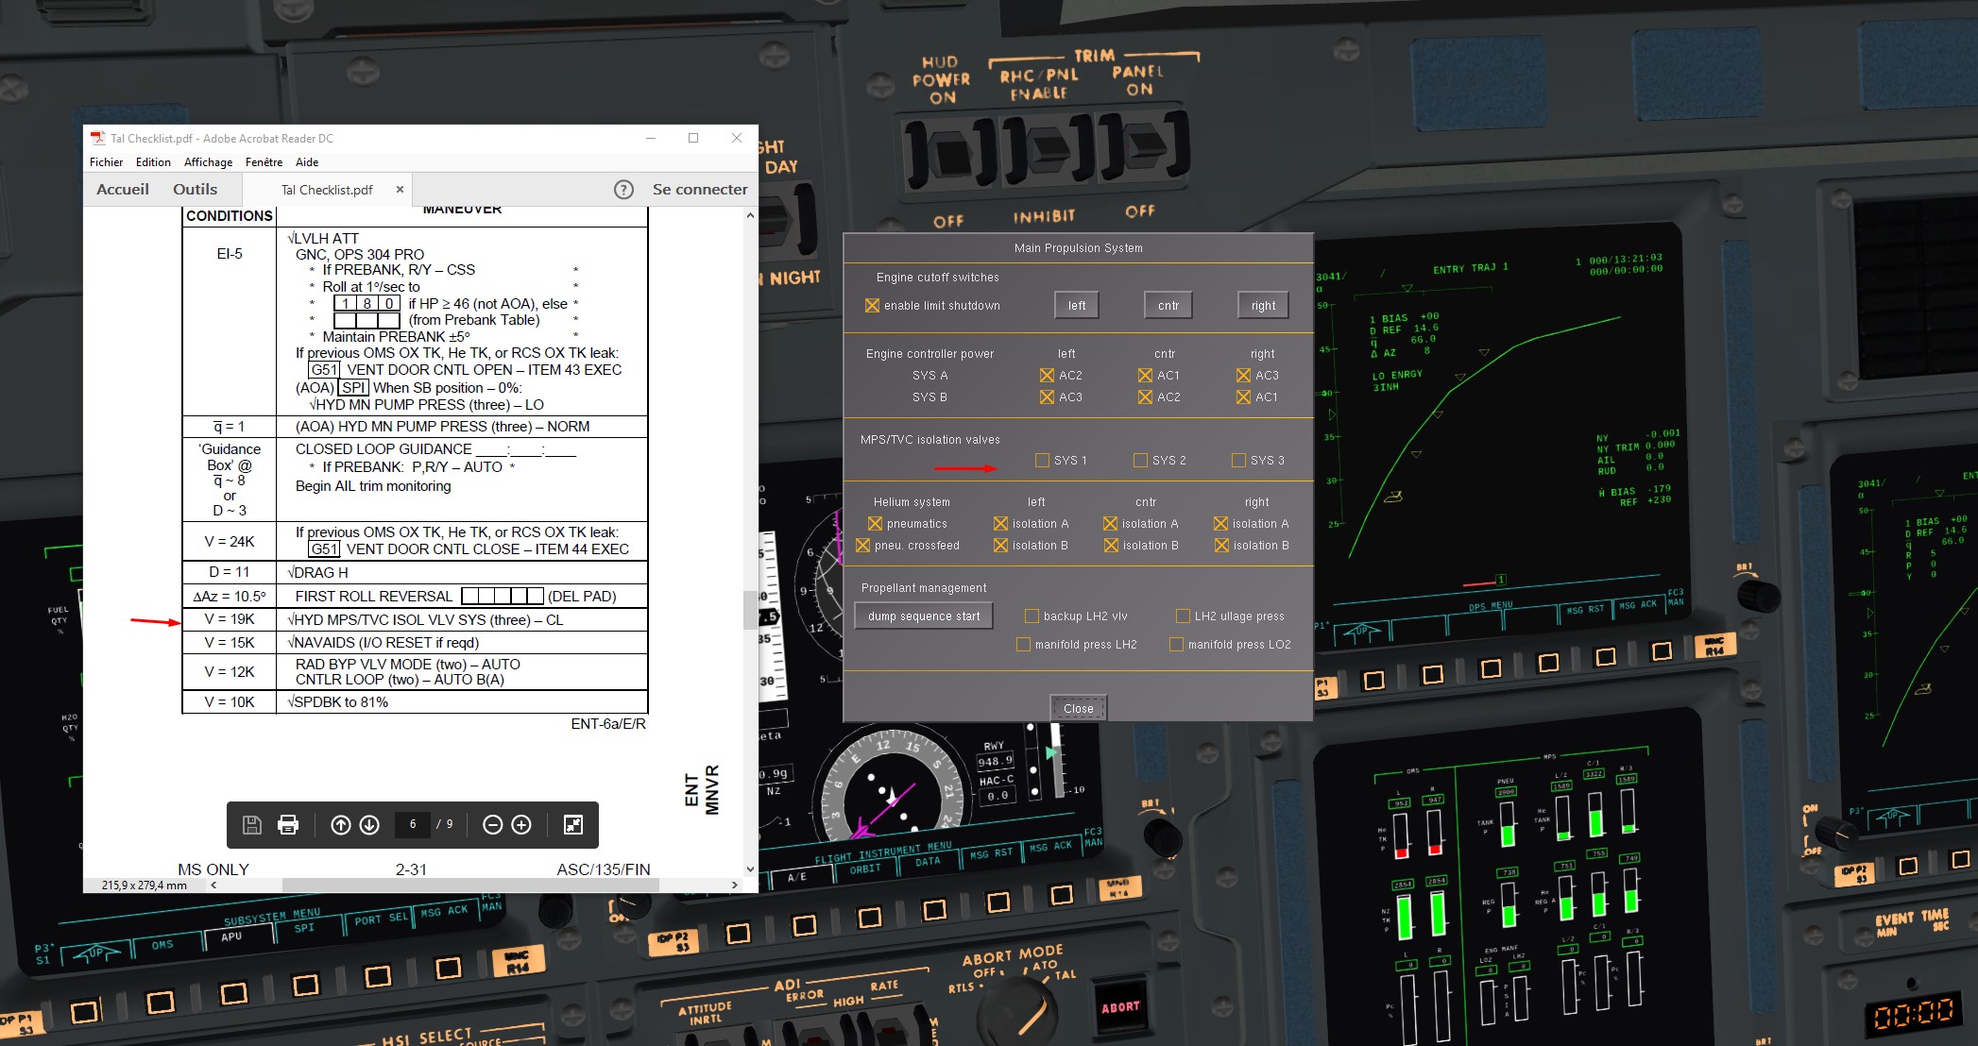This screenshot has width=1978, height=1046.
Task: Toggle right helium isolation B
Action: (1221, 546)
